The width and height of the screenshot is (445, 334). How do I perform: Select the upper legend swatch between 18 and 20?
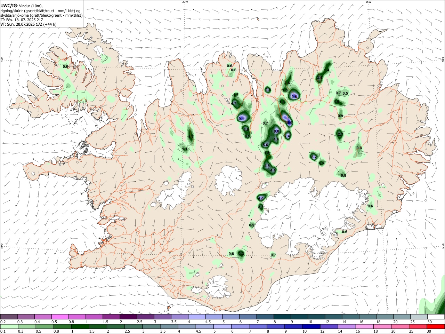[385, 317]
